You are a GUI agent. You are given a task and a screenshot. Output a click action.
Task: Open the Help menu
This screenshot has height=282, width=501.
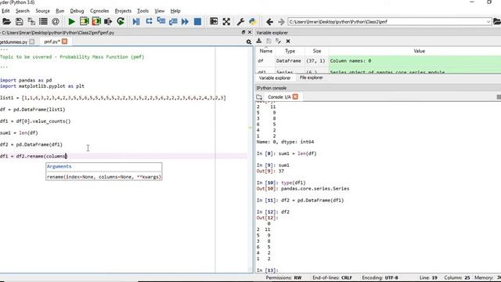[175, 11]
